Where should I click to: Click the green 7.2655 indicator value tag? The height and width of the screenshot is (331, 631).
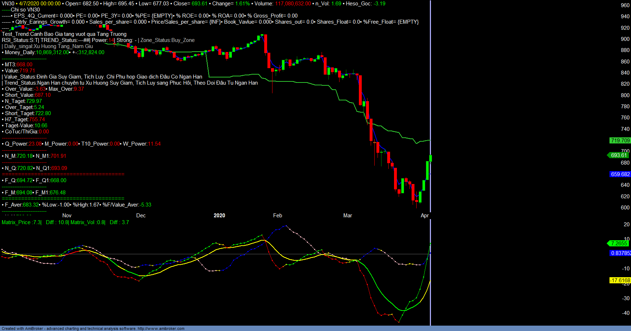pyautogui.click(x=619, y=243)
